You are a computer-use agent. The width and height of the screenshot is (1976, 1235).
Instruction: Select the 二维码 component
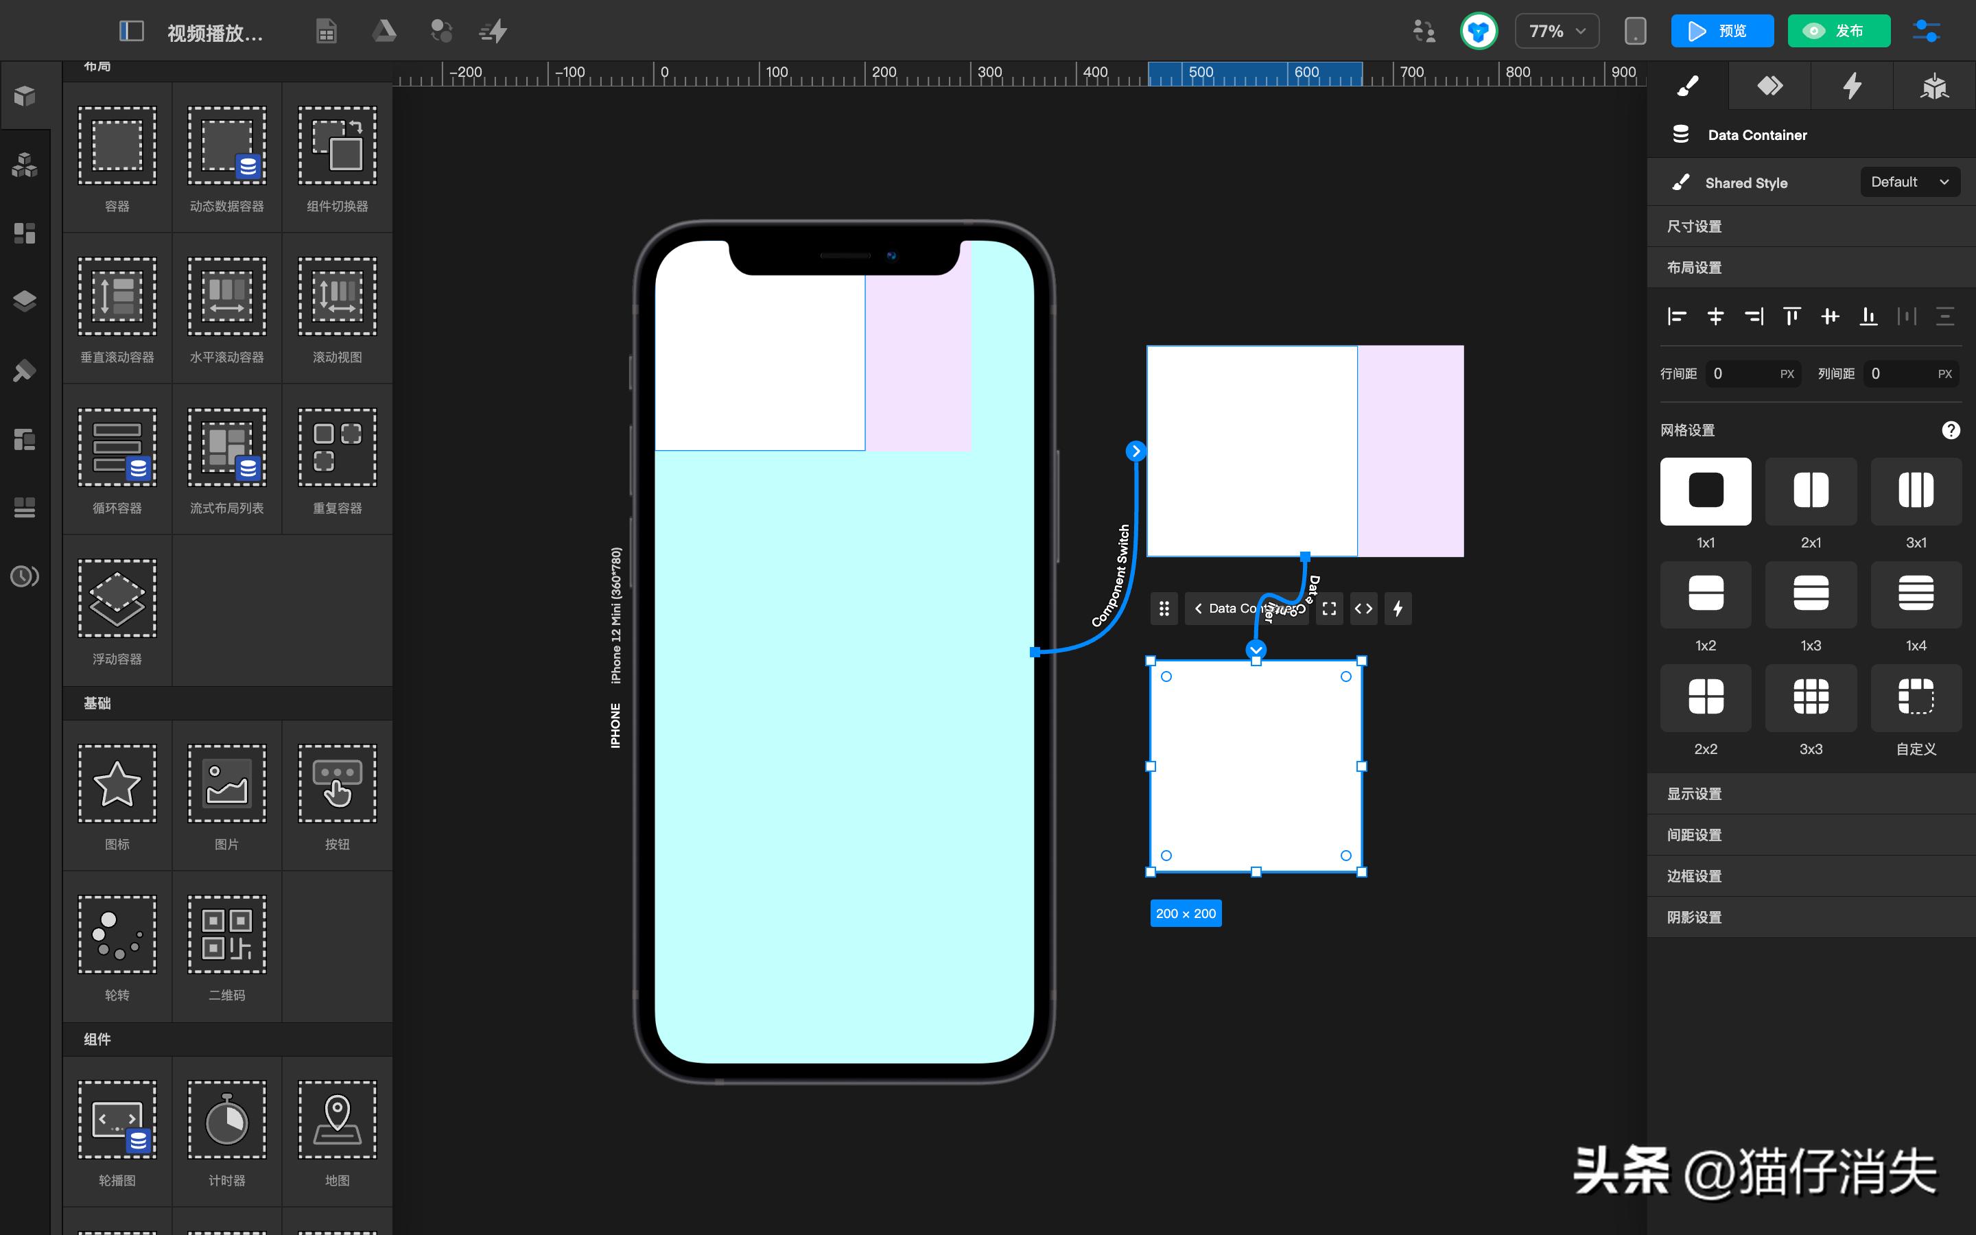(x=226, y=948)
